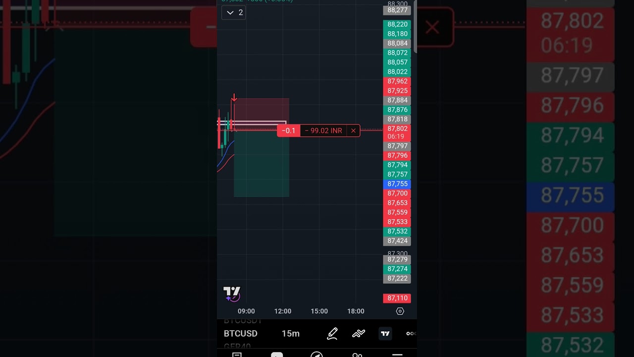Tap the 87,818 price label
634x357 pixels.
[x=397, y=119]
